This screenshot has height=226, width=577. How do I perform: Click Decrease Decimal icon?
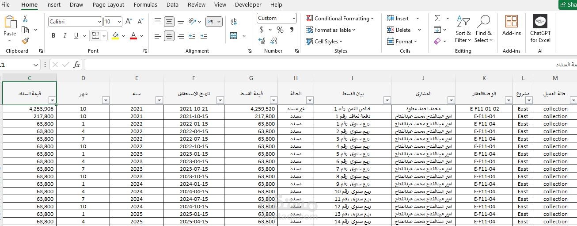pos(273,41)
